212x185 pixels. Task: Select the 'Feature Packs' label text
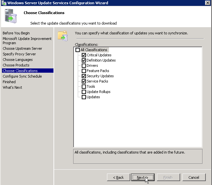point(98,71)
